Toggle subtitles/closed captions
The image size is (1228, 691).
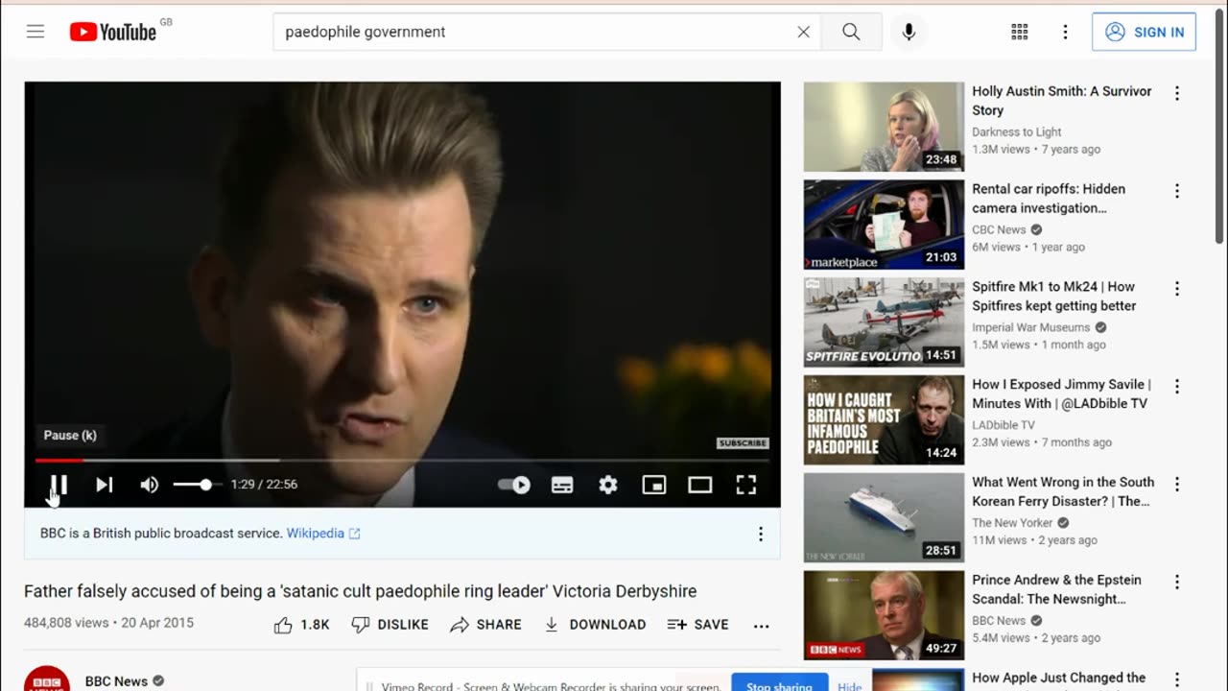pyautogui.click(x=562, y=485)
